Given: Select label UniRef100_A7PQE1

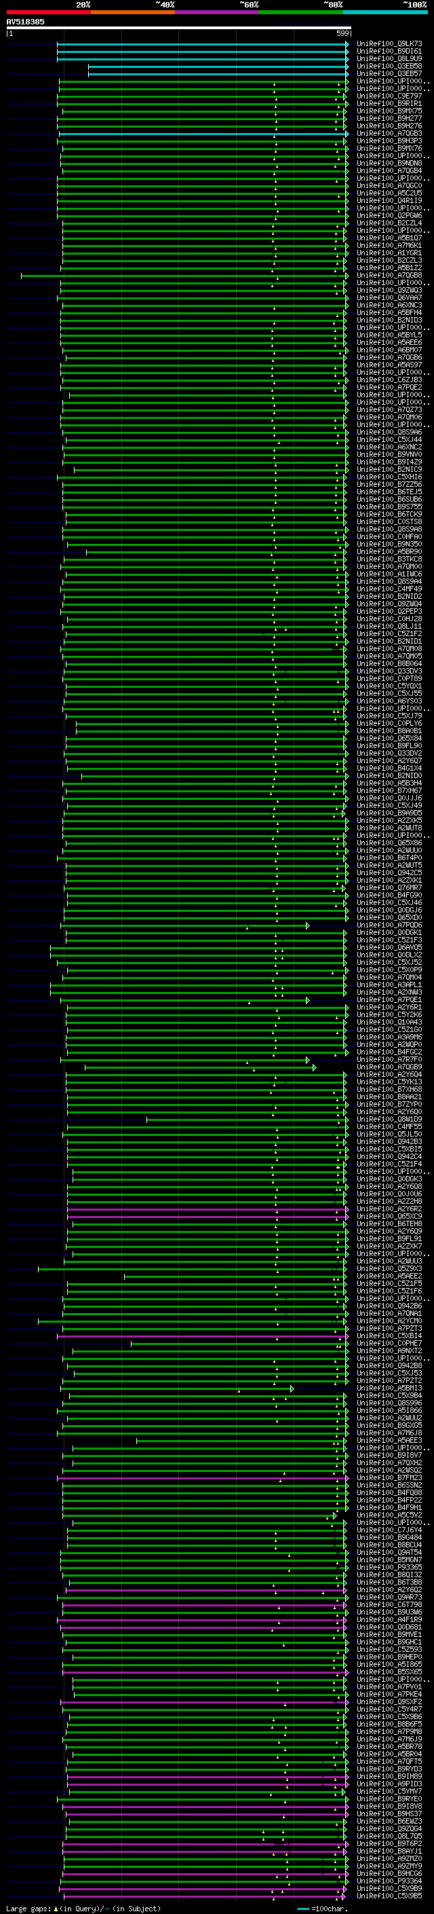Looking at the screenshot, I should (x=389, y=999).
